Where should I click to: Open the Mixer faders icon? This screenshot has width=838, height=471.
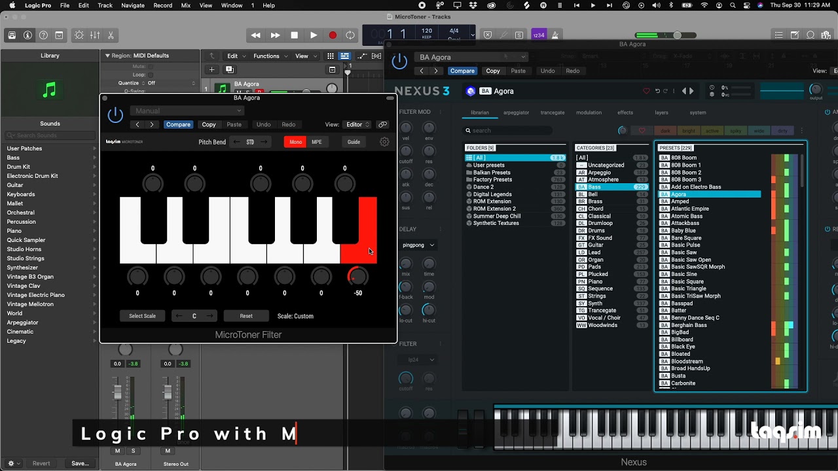coord(95,35)
